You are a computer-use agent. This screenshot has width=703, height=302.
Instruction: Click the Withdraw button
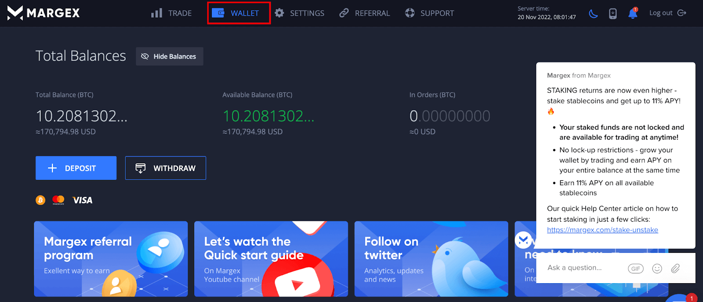[x=166, y=168]
